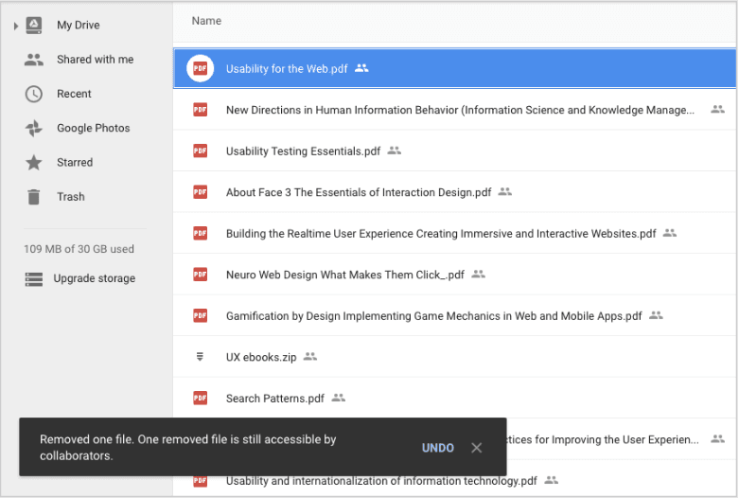739x498 pixels.
Task: Open the Recent clock icon
Action: click(x=34, y=94)
